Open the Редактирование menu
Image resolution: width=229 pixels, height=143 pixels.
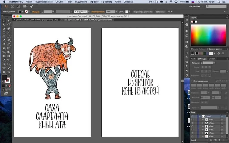tap(44, 2)
